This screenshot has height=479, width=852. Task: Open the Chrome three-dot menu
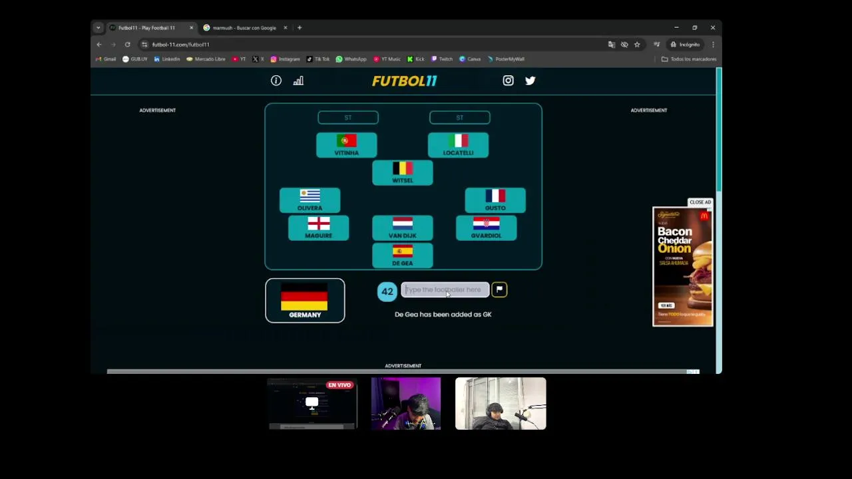click(x=713, y=45)
